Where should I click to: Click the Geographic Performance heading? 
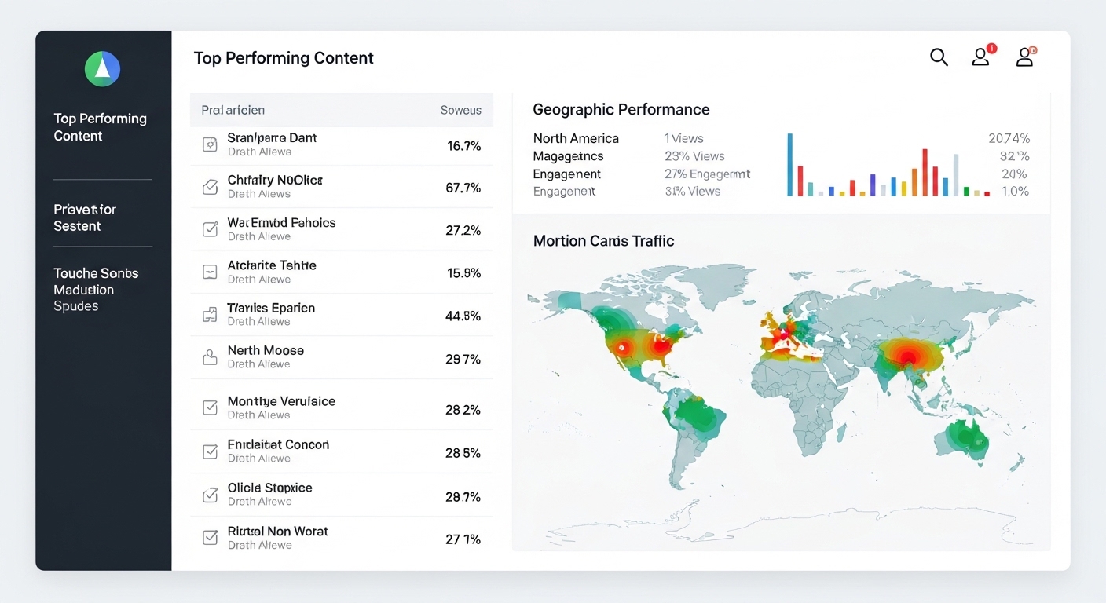621,110
